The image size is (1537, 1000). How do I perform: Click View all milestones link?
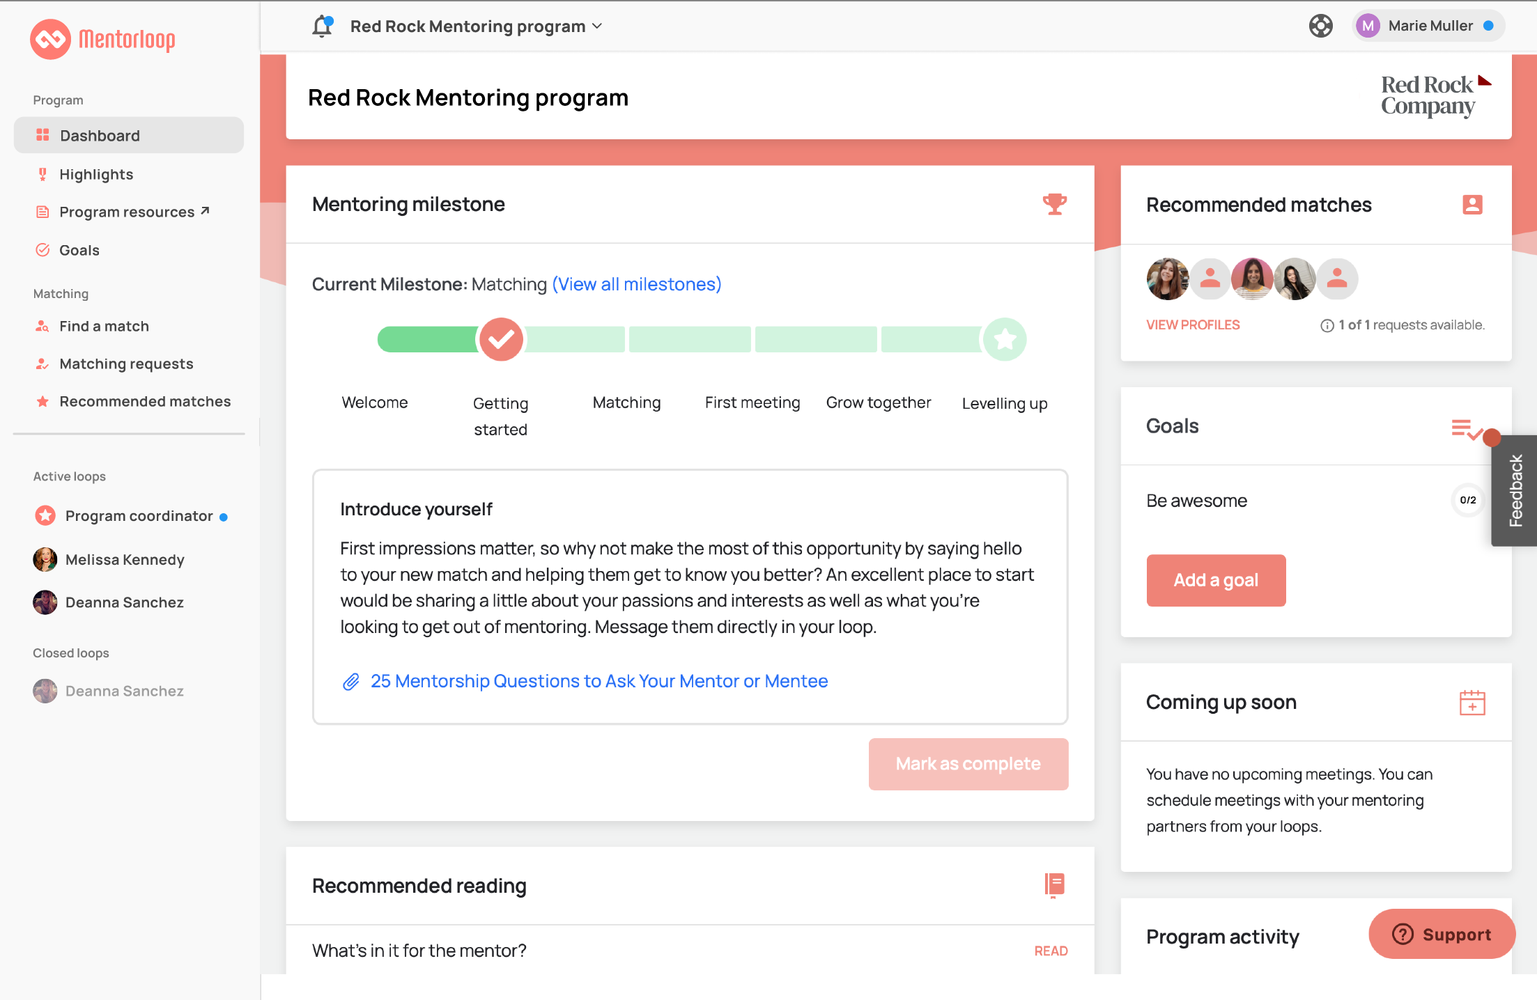point(637,284)
